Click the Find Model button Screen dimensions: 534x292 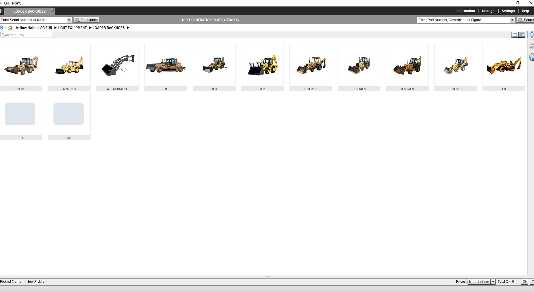[86, 20]
